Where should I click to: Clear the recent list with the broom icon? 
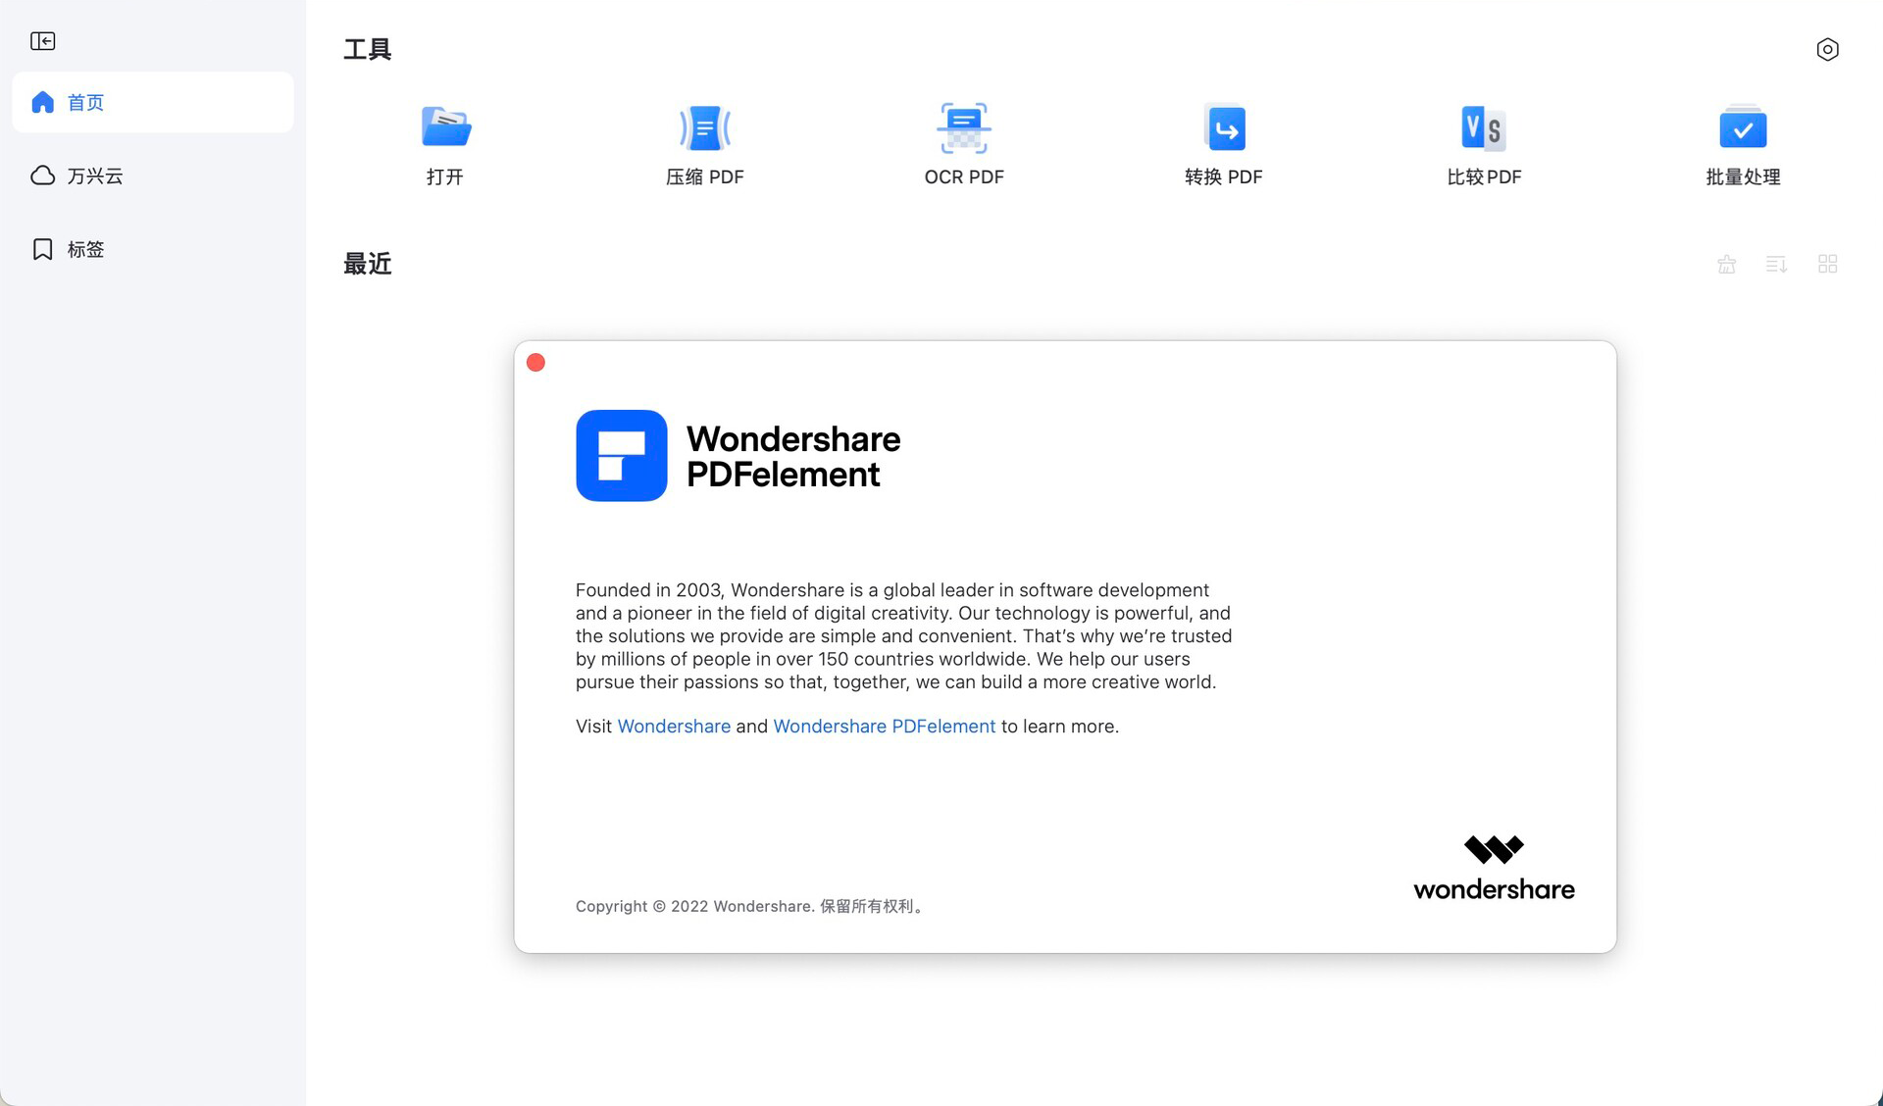tap(1727, 264)
